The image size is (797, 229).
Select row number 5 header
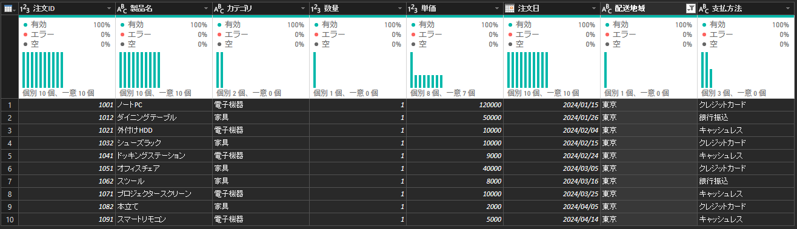tap(9, 156)
